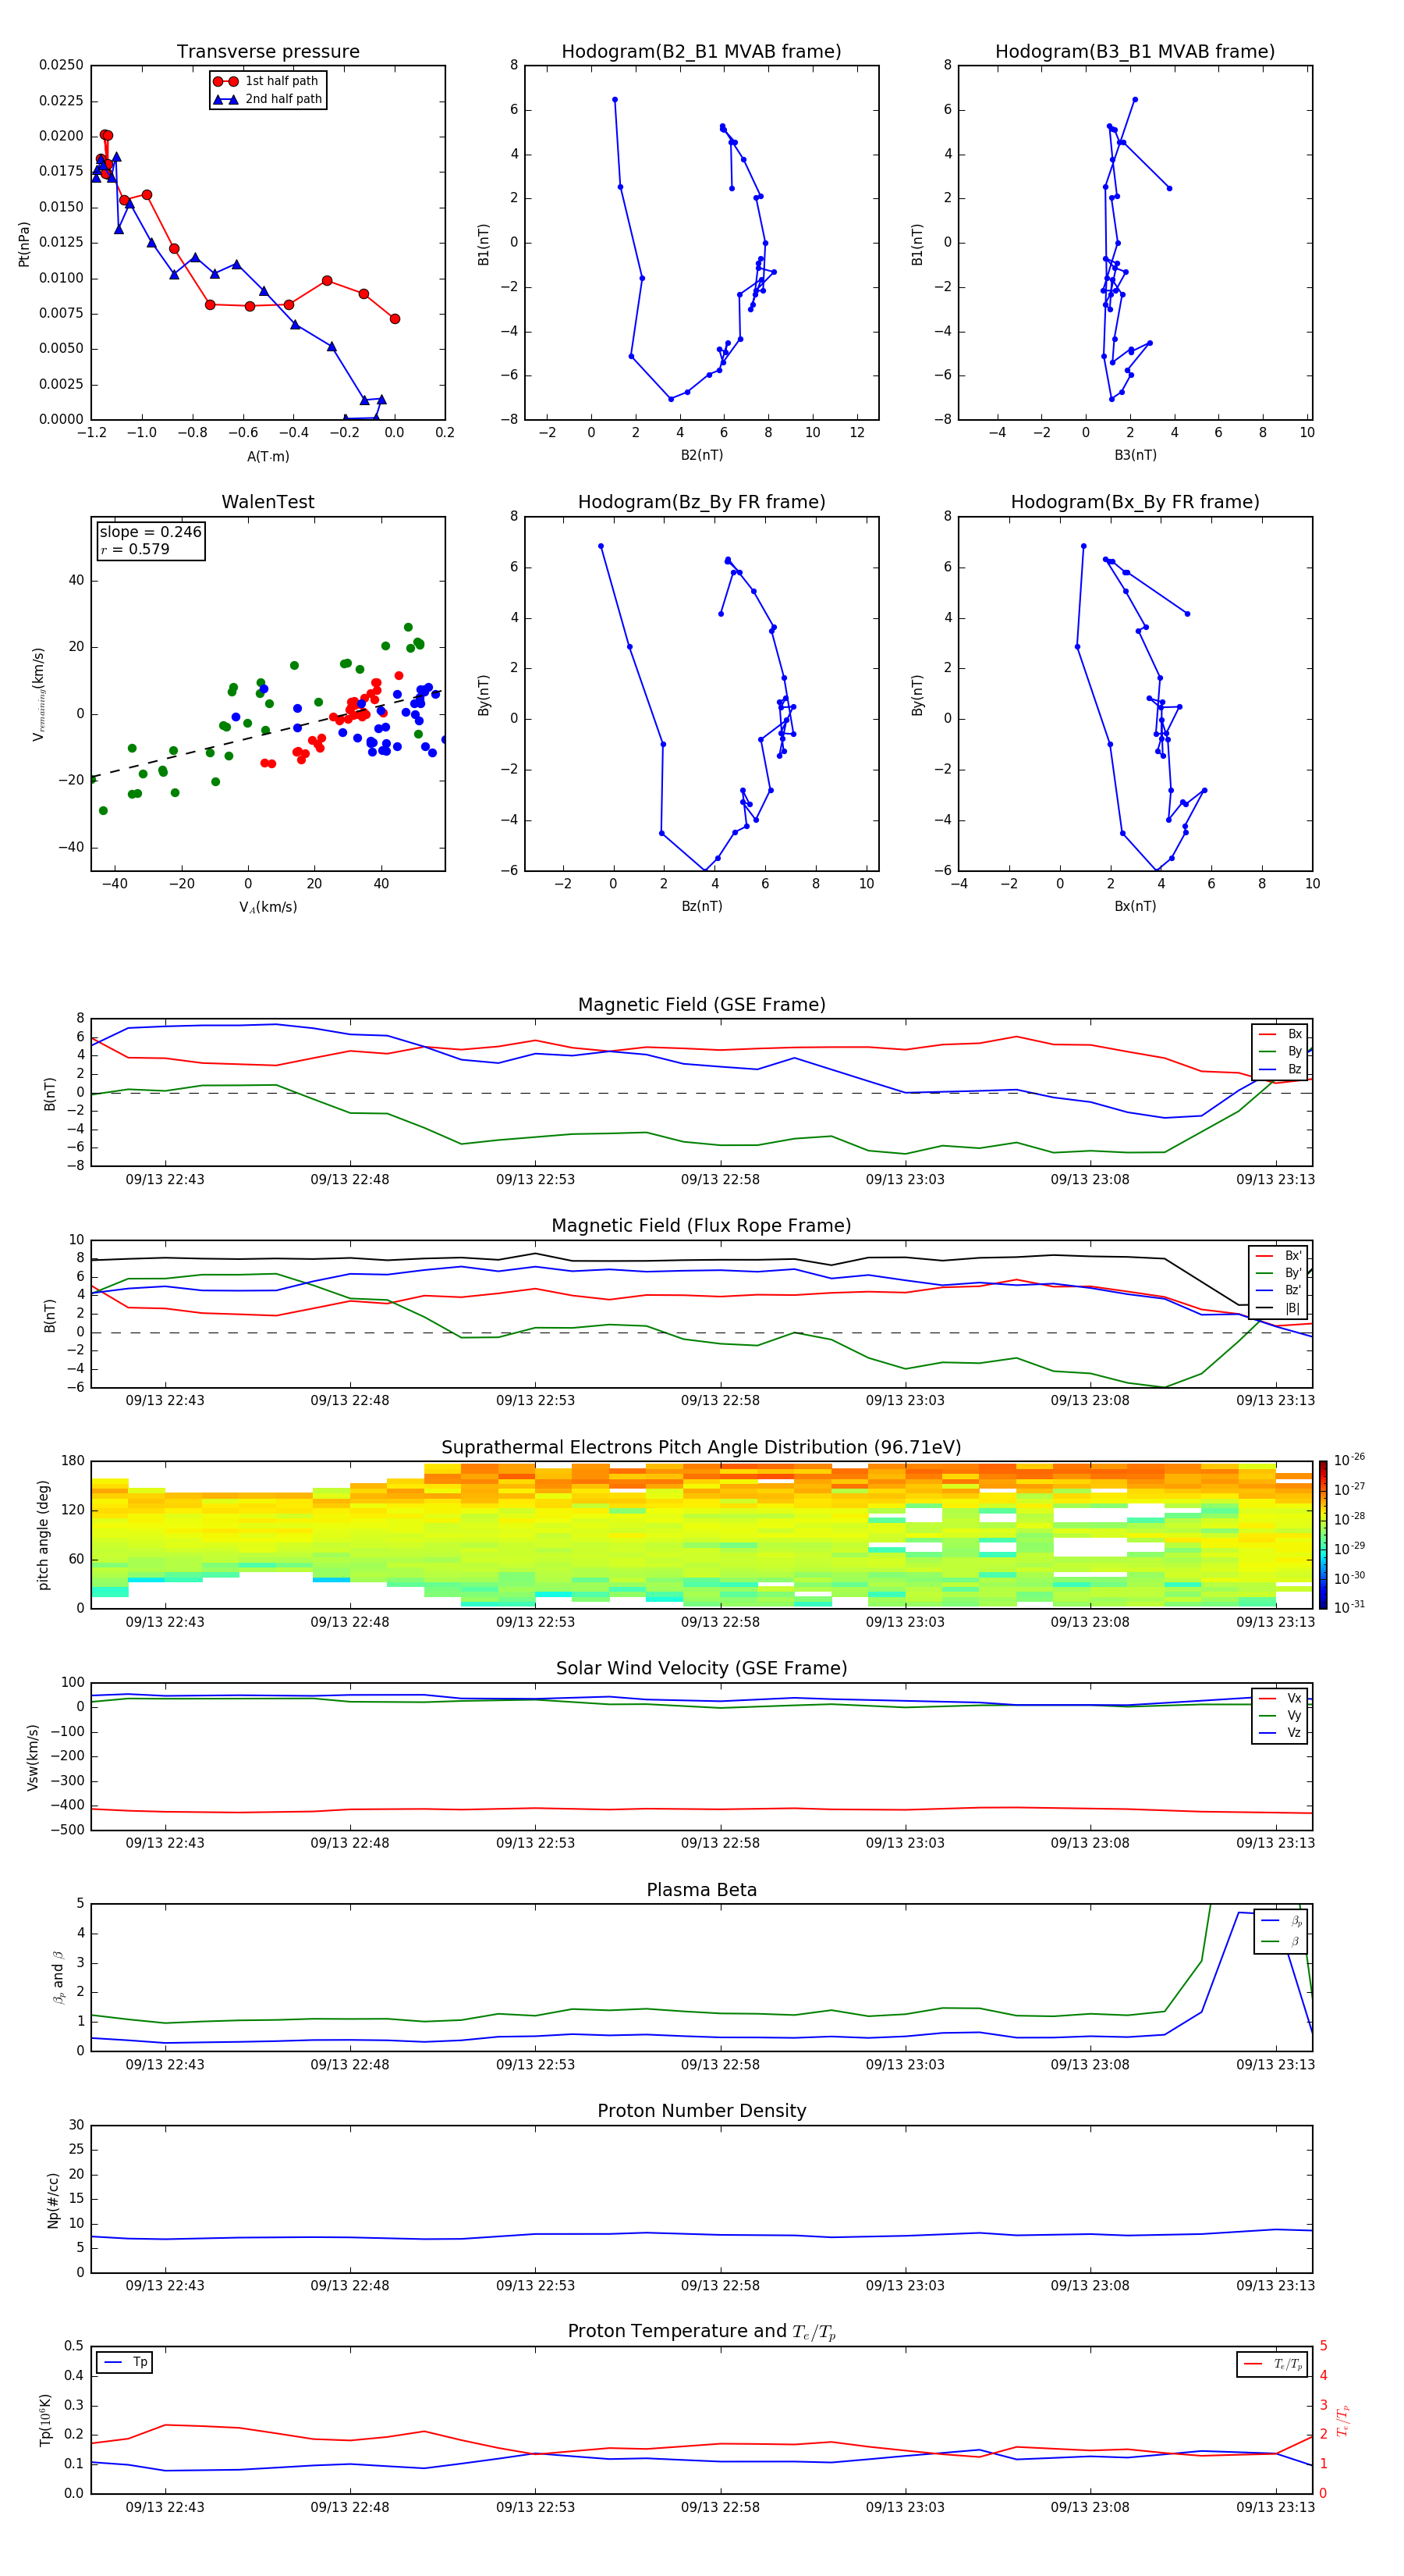
Task: Click "09/13 23:08" tick under Solar Wind Velocity
Action: tap(1090, 1843)
